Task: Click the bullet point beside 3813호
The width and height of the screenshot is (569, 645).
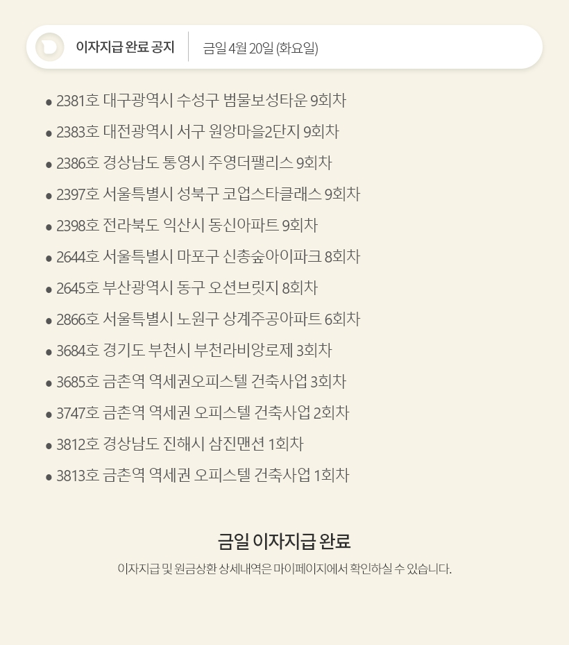Action: coord(49,477)
